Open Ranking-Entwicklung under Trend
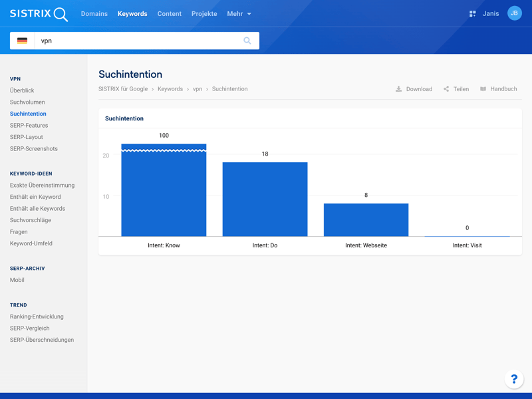This screenshot has width=532, height=399. point(37,317)
